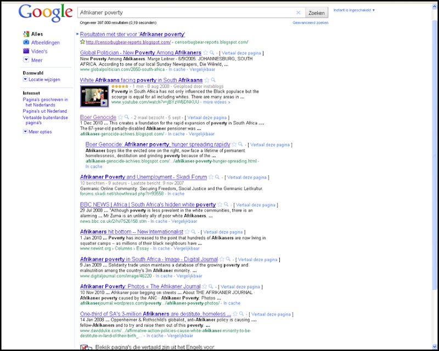439x351 pixels.
Task: Open Afrikaner Poverty and Unemployment Skadi link
Action: (x=143, y=177)
